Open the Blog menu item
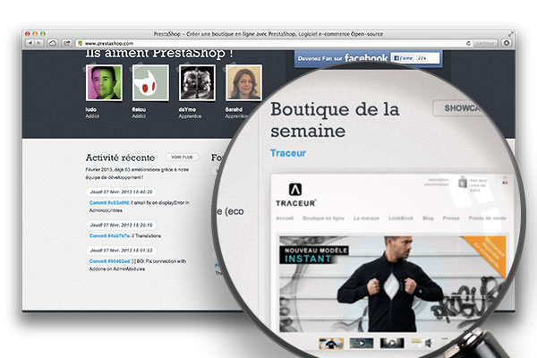The width and height of the screenshot is (537, 358). point(428,218)
